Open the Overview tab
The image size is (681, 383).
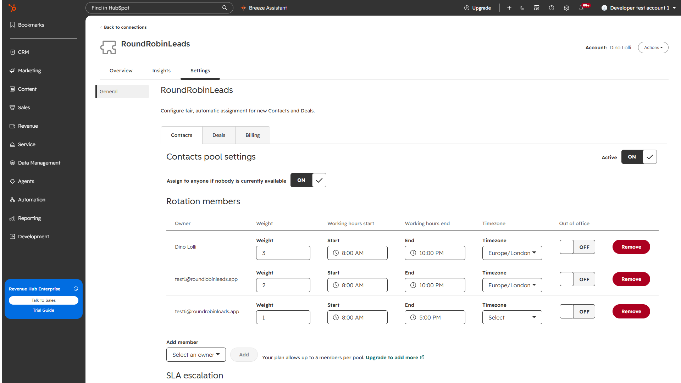(x=121, y=71)
